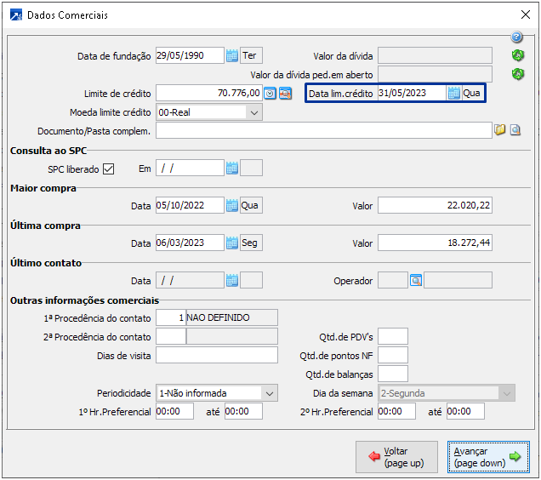Click the Voltar (page up) button

pyautogui.click(x=398, y=457)
